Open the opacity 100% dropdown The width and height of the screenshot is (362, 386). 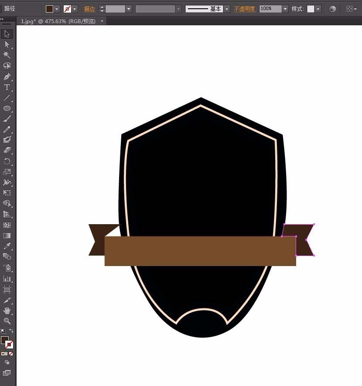[x=285, y=9]
